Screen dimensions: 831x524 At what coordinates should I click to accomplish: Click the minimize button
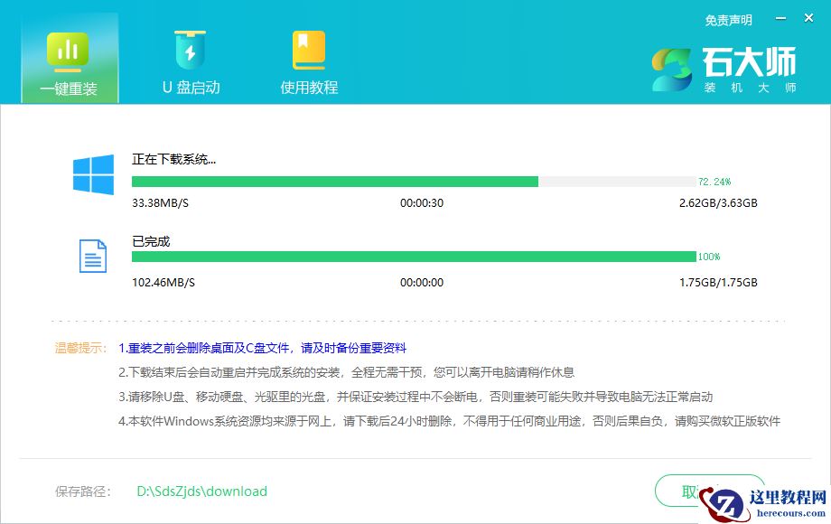(779, 16)
